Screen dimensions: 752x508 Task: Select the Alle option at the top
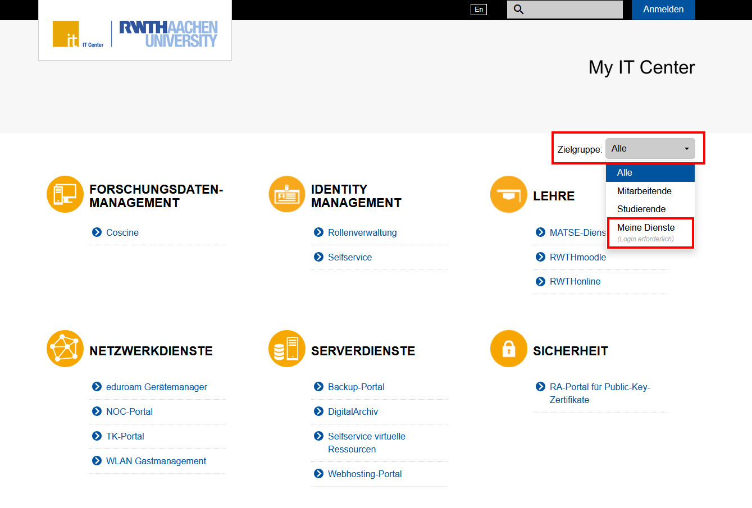tap(625, 172)
